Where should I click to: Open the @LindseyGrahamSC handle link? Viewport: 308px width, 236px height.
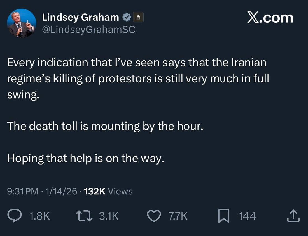click(x=88, y=29)
